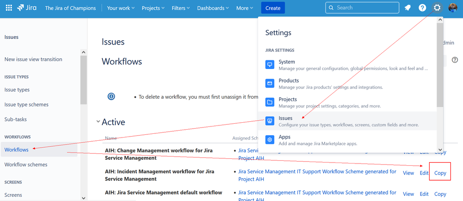Image resolution: width=463 pixels, height=201 pixels.
Task: Select Workflows in sidebar
Action: pyautogui.click(x=39, y=150)
